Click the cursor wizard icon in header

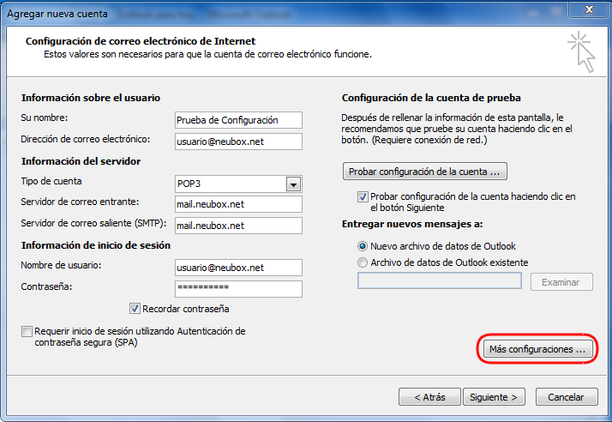pos(581,52)
